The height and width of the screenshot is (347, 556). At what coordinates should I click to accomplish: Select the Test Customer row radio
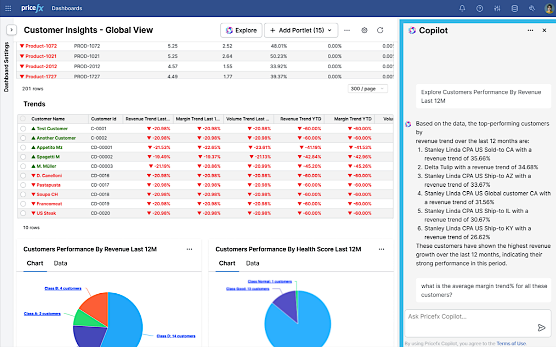point(23,129)
